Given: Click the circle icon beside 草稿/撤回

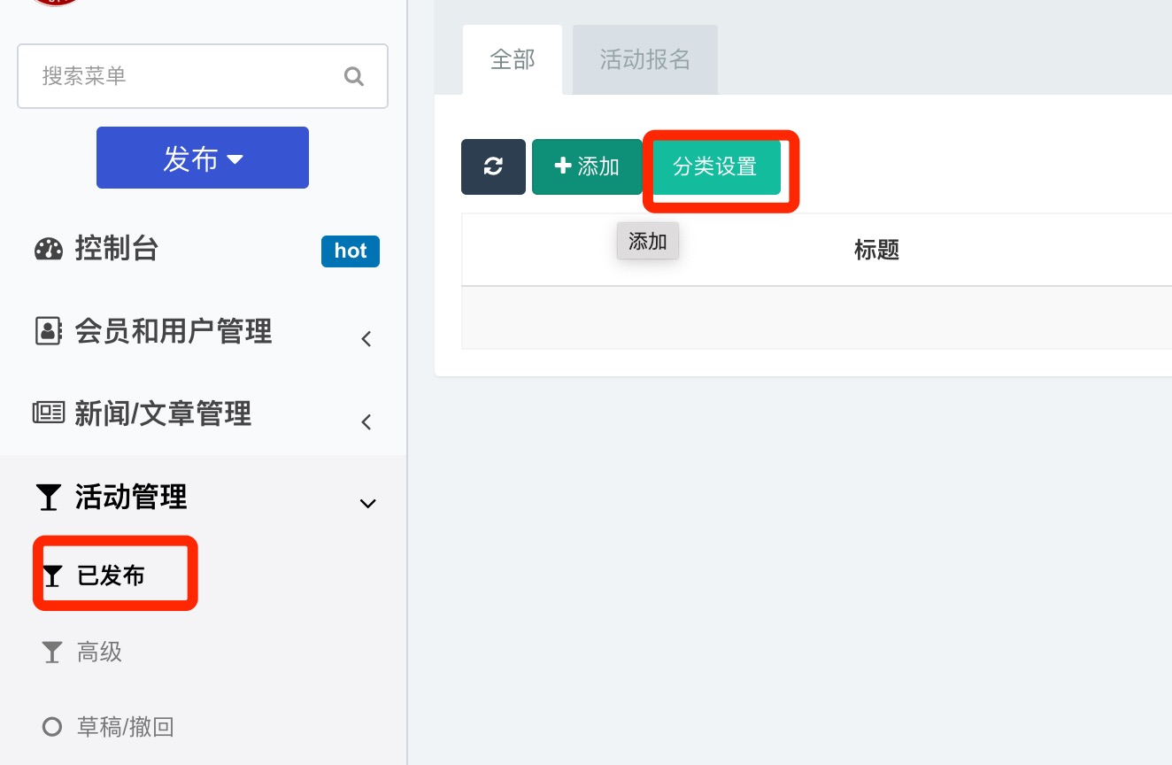Looking at the screenshot, I should [x=52, y=727].
